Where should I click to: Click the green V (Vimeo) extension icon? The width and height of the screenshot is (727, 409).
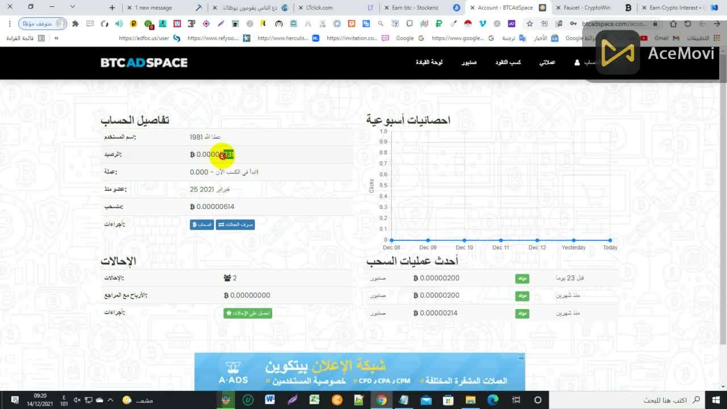point(483,24)
